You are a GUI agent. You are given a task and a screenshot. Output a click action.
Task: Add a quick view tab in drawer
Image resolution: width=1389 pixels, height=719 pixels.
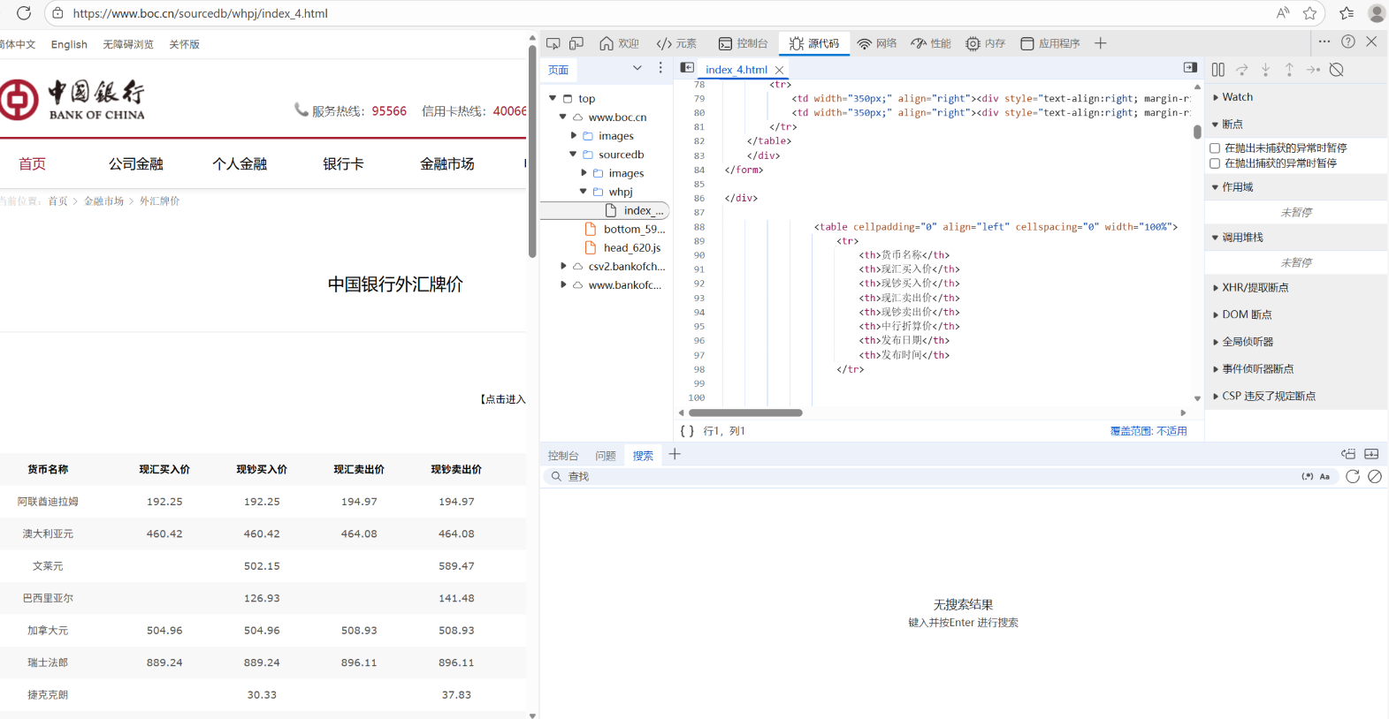[675, 454]
